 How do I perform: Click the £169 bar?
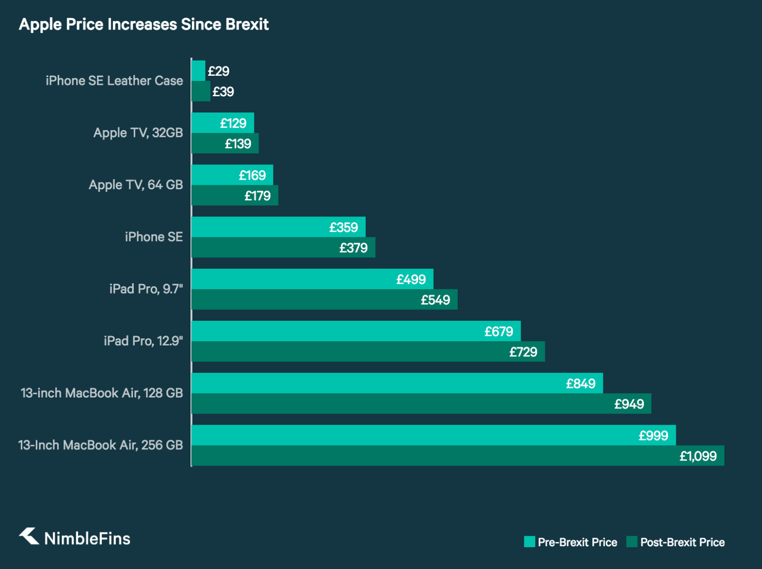232,175
